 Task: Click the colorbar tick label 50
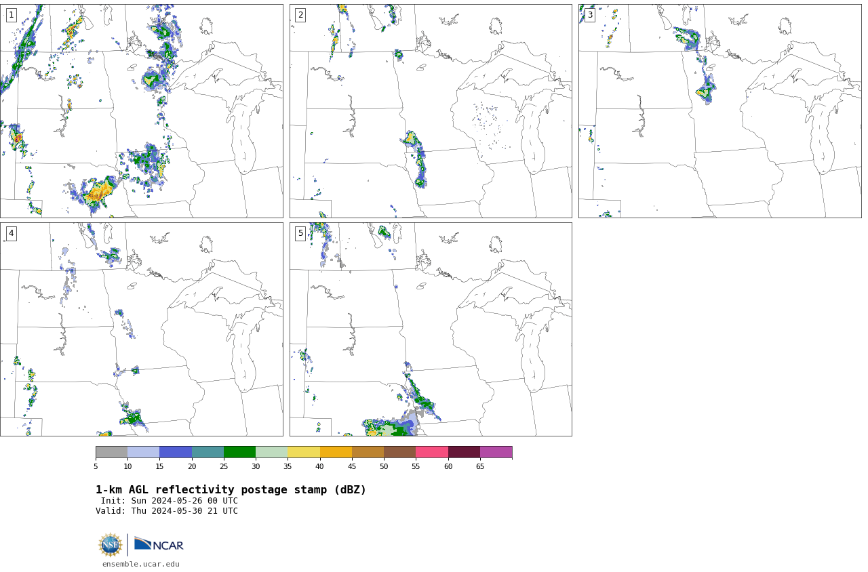tap(384, 466)
